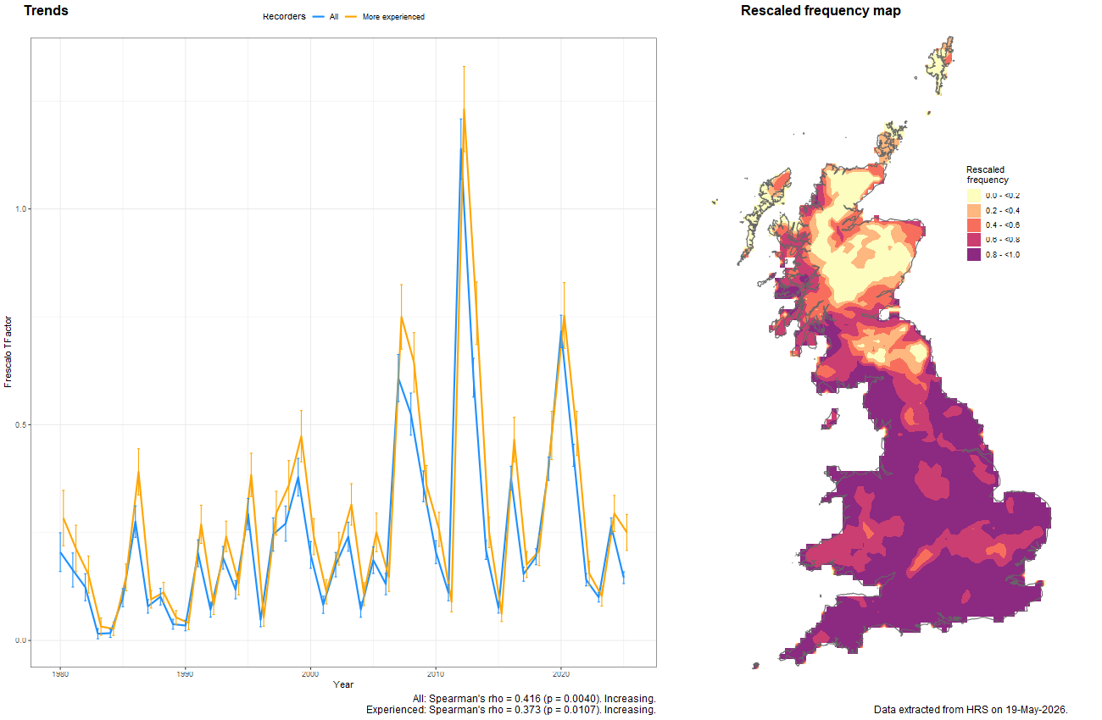Click the 'Trends' chart title
The image size is (1102, 720).
coord(47,11)
